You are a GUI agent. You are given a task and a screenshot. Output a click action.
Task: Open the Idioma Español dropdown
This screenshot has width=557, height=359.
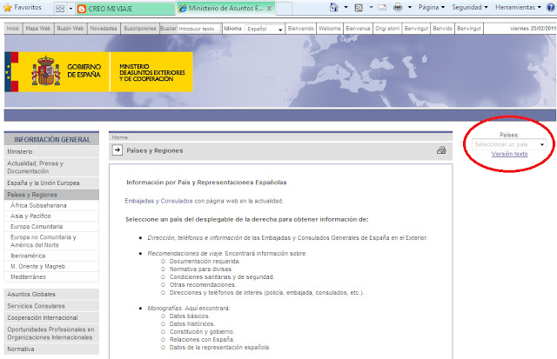265,29
